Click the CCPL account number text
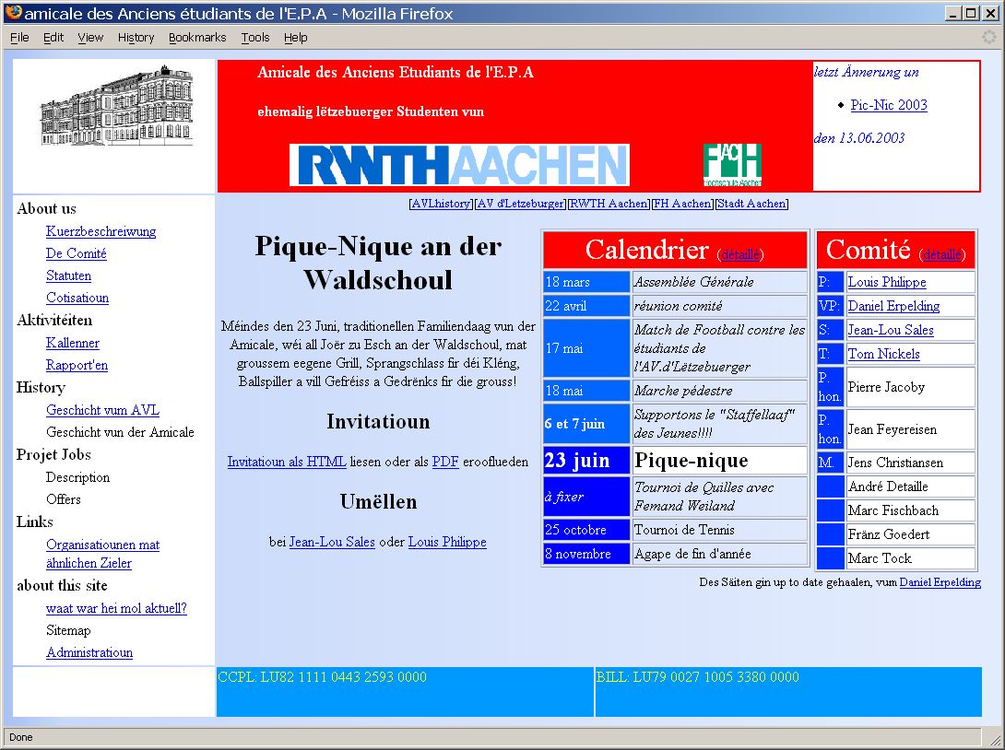This screenshot has width=1005, height=750. click(x=322, y=677)
